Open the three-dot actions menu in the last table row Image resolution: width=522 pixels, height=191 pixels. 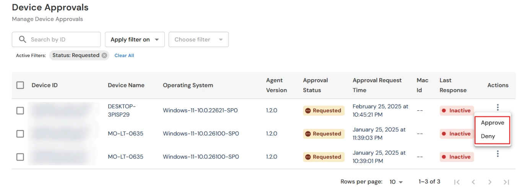[498, 153]
